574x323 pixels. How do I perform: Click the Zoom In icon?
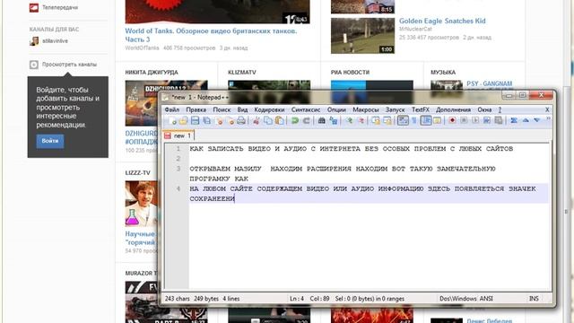(x=349, y=120)
